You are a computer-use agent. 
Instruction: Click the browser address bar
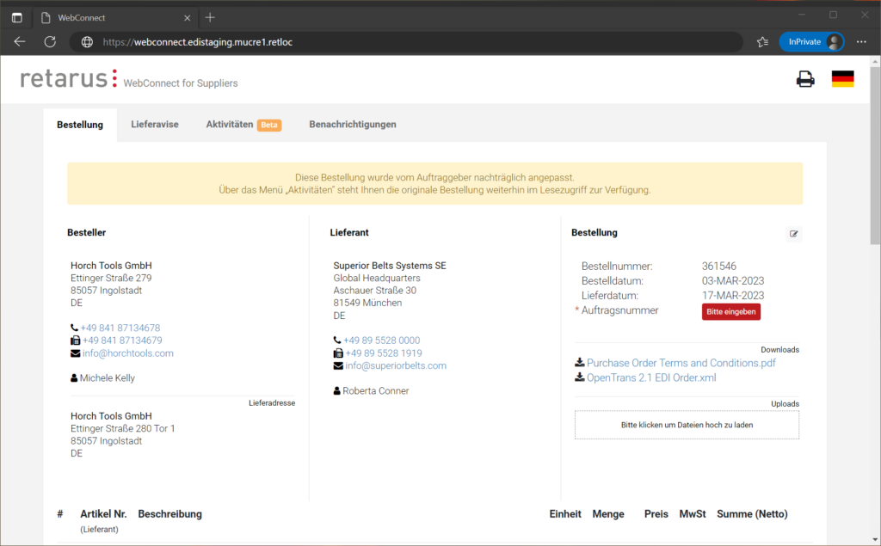point(406,42)
